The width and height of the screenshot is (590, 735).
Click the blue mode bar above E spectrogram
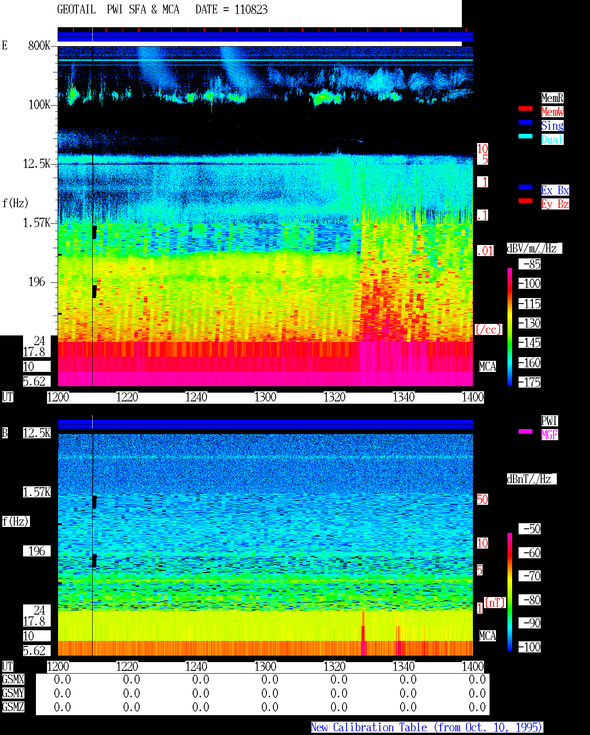click(265, 36)
